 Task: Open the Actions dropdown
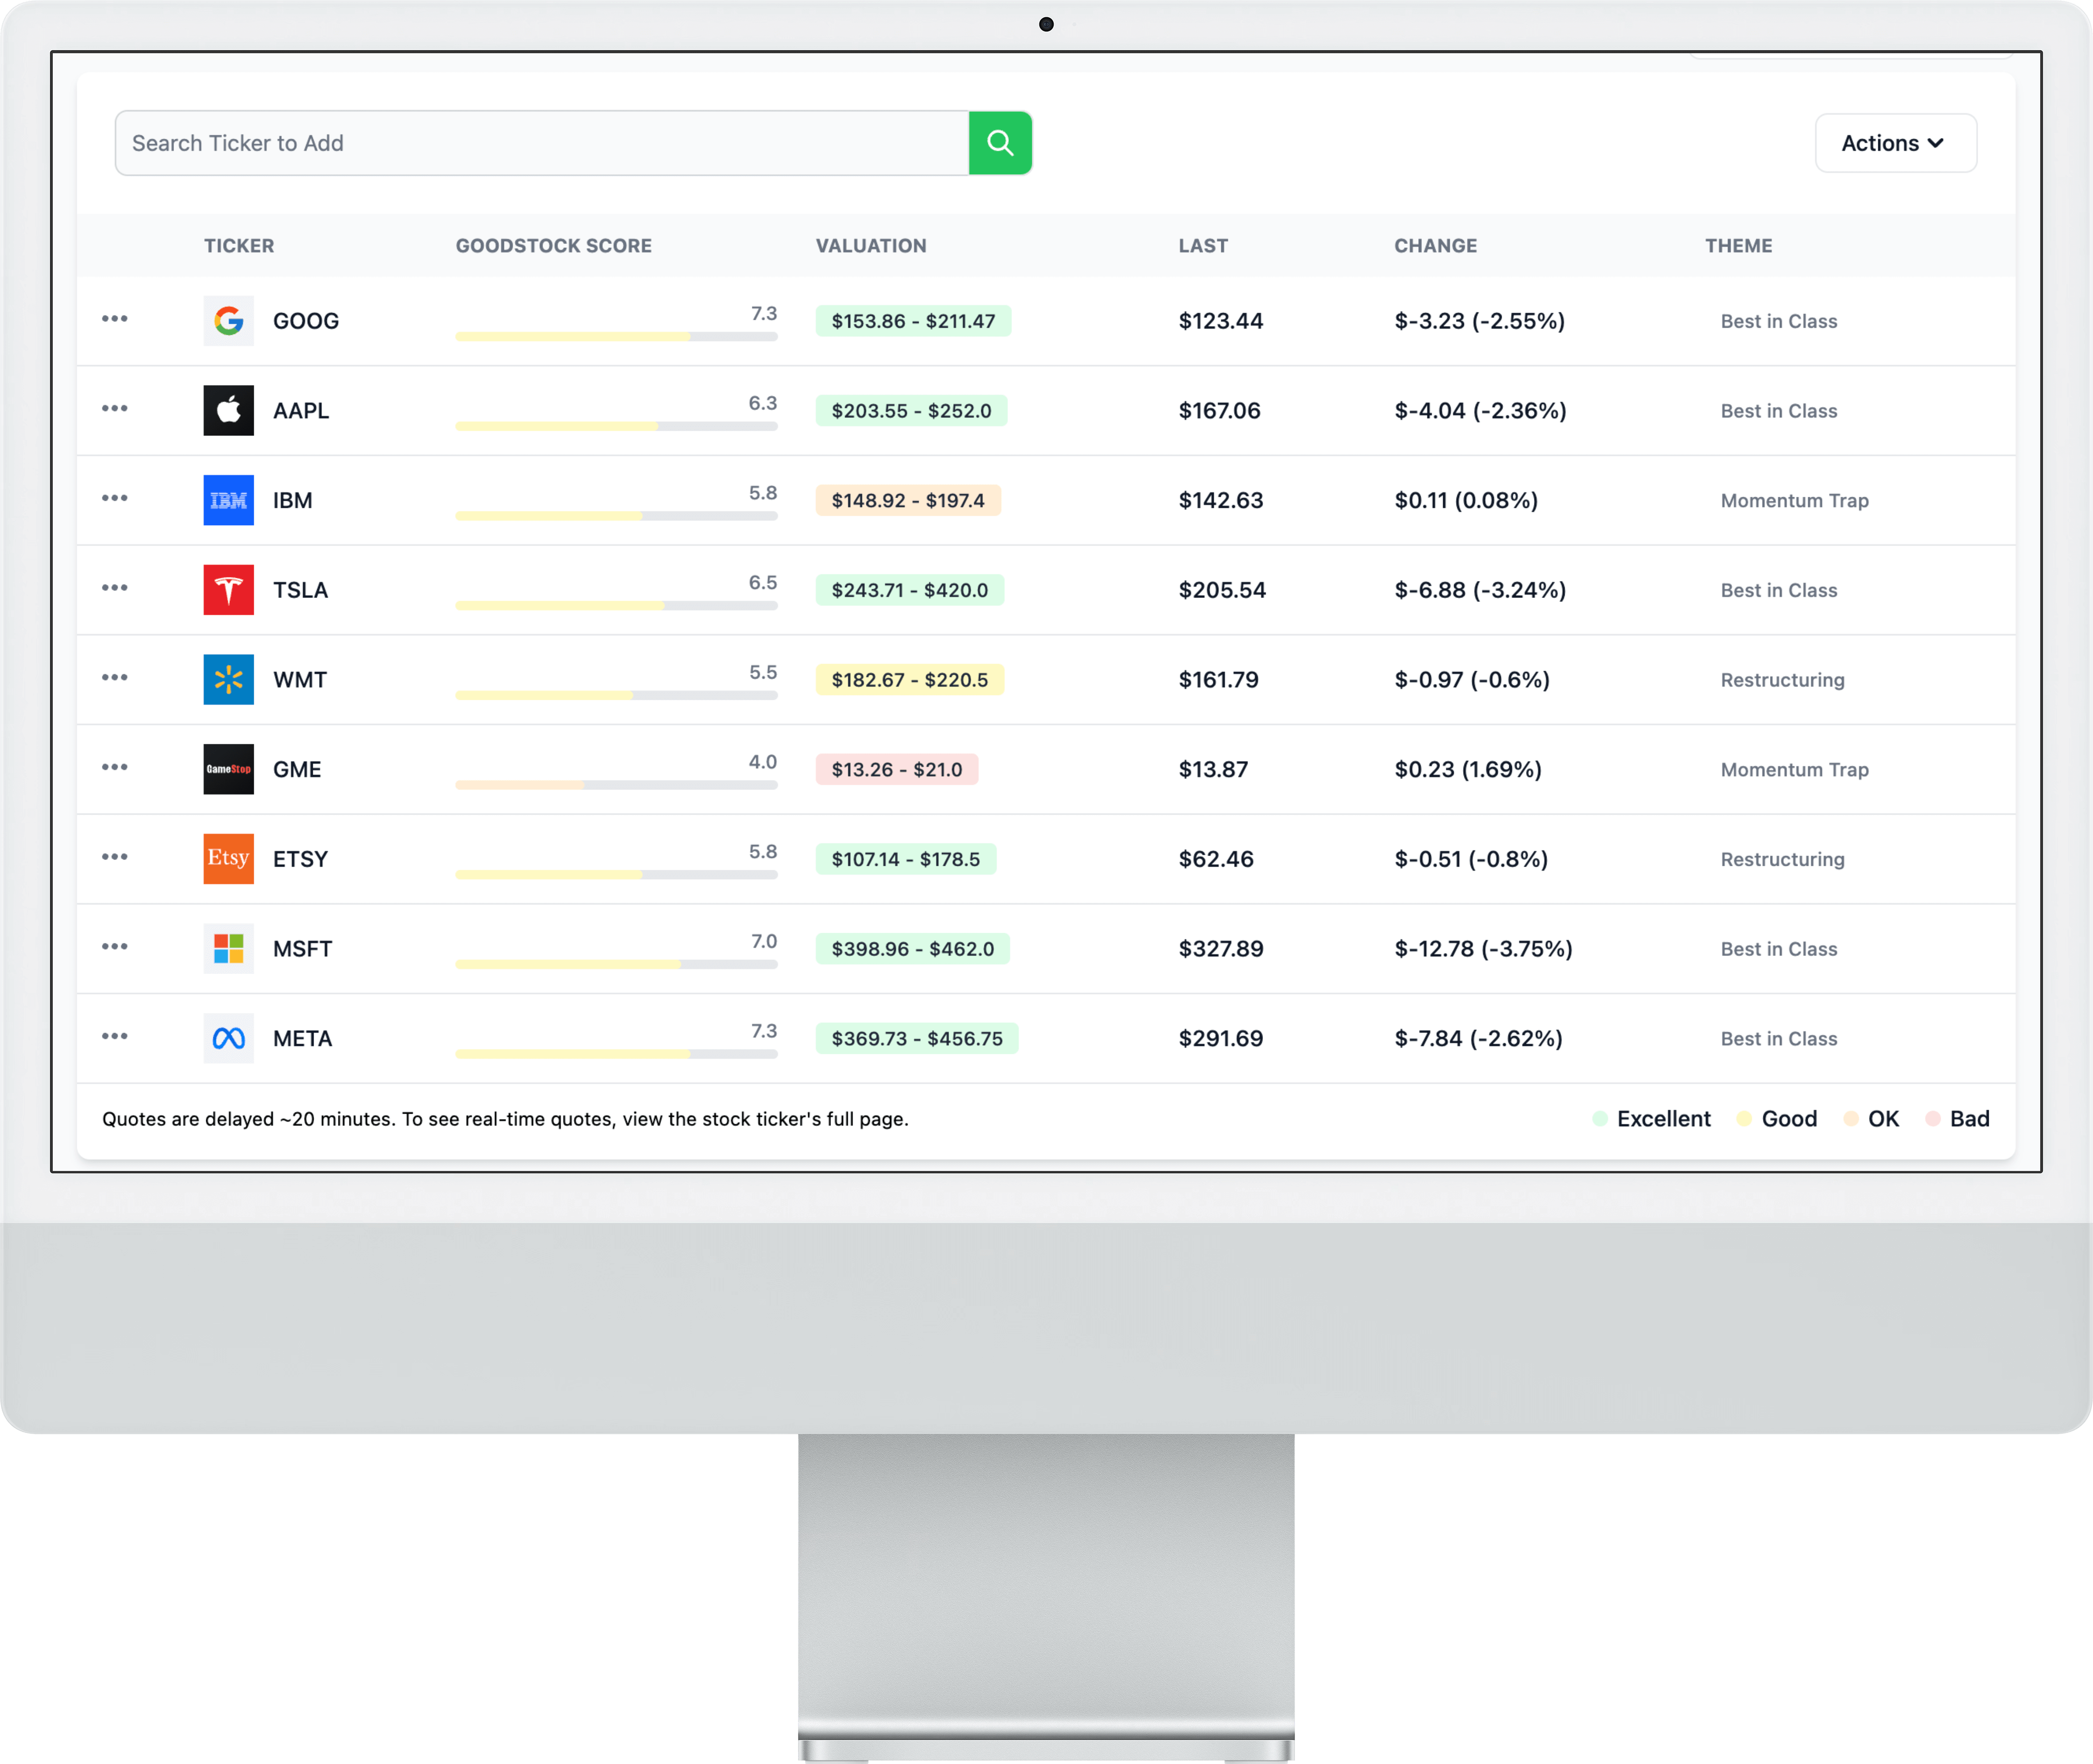[1895, 143]
